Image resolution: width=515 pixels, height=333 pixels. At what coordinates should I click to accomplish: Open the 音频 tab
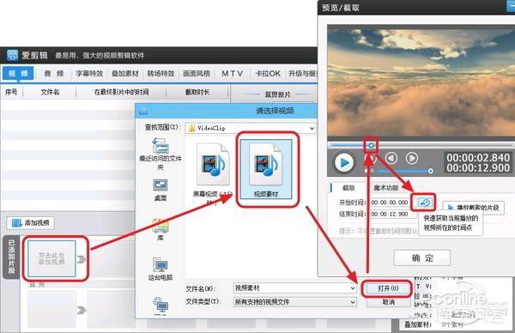54,73
